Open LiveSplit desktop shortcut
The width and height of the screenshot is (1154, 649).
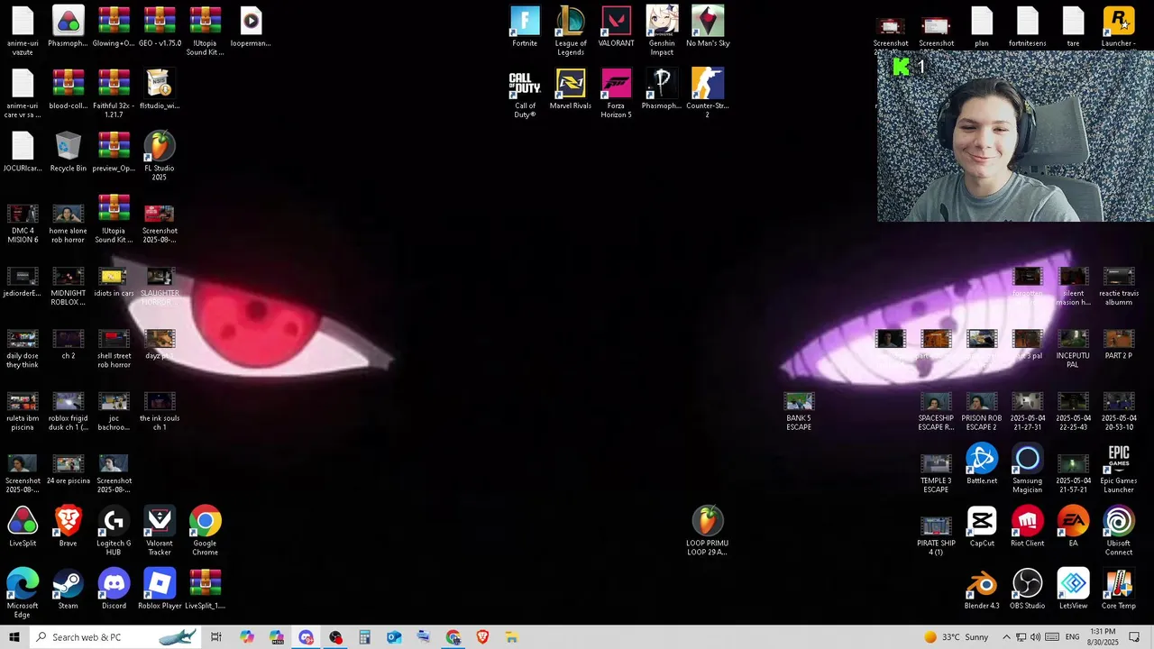23,526
